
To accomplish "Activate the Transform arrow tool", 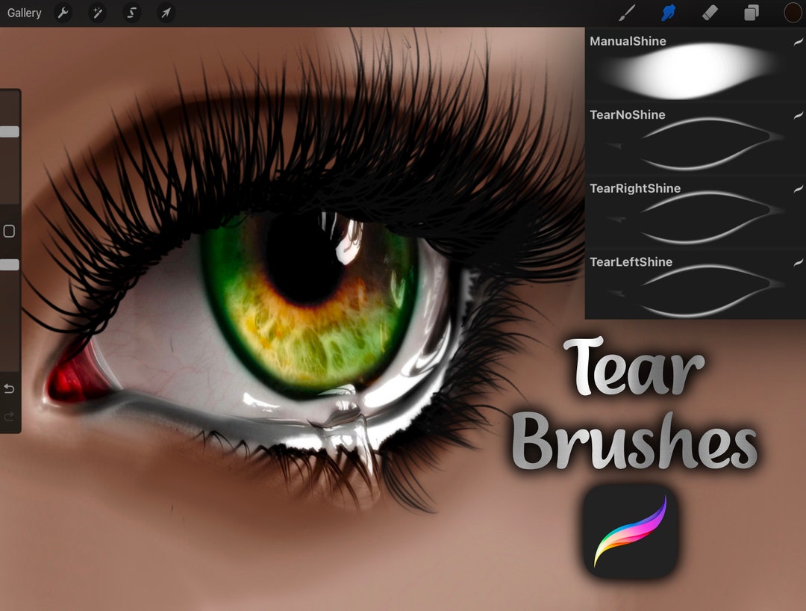I will tap(166, 13).
